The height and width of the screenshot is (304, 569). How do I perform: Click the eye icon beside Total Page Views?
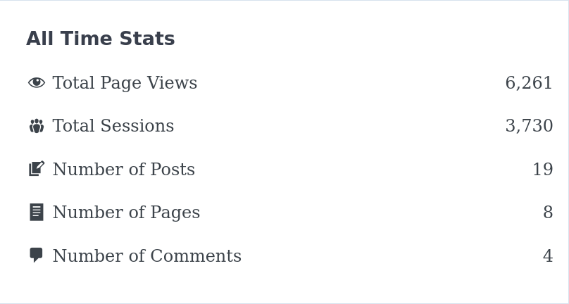[37, 83]
